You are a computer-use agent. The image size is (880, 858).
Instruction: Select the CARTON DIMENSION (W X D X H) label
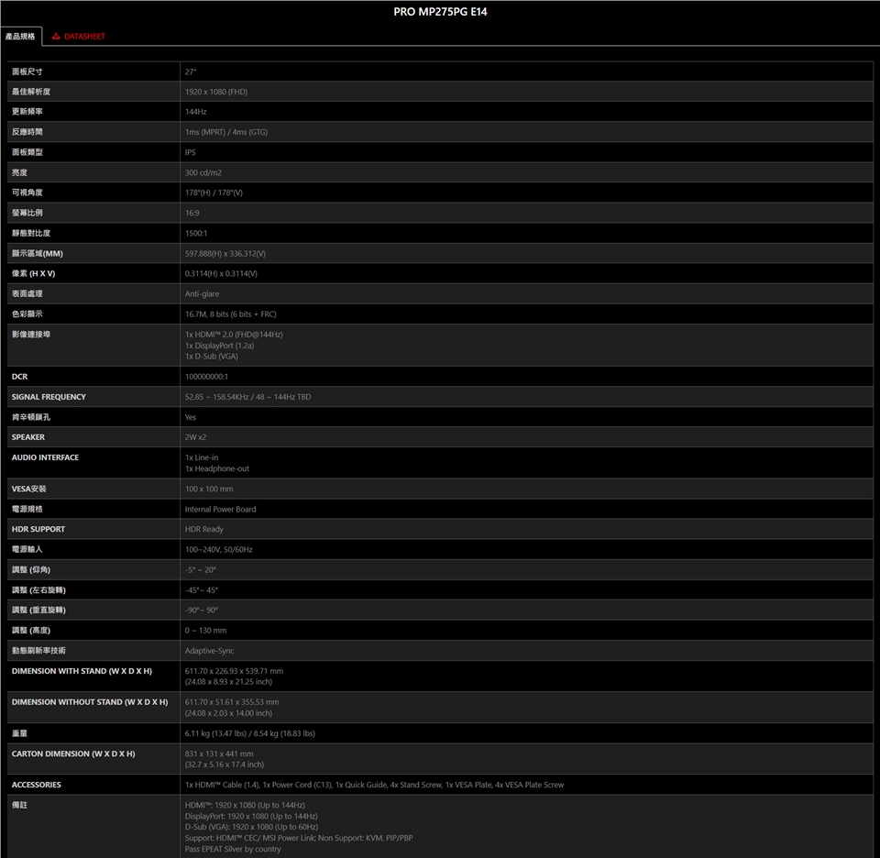[x=73, y=753]
